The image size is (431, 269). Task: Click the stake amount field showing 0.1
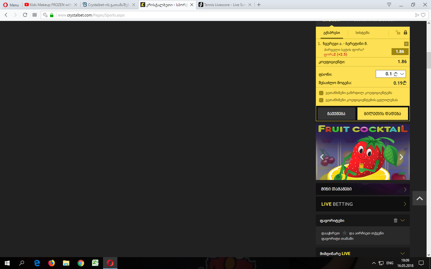tap(391, 74)
